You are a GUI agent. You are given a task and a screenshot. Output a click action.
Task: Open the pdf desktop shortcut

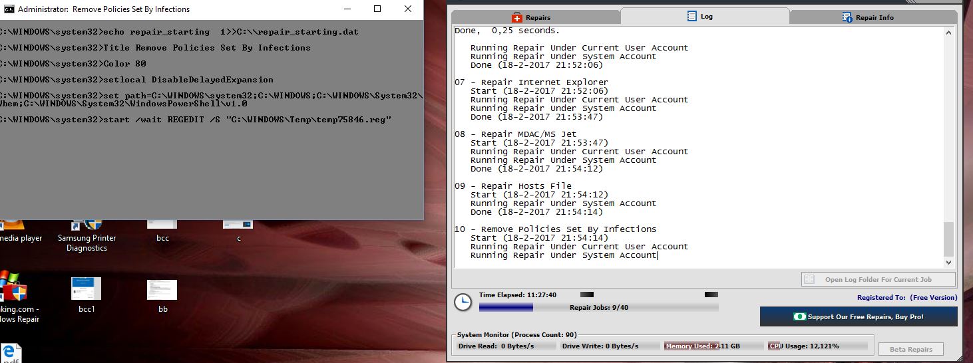(x=11, y=353)
